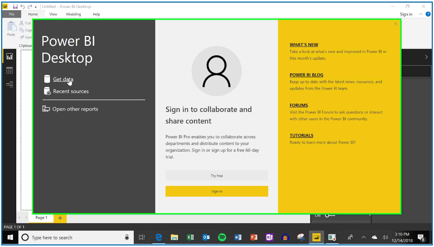Open the TUTORIALS link
The height and width of the screenshot is (247, 434).
click(301, 135)
